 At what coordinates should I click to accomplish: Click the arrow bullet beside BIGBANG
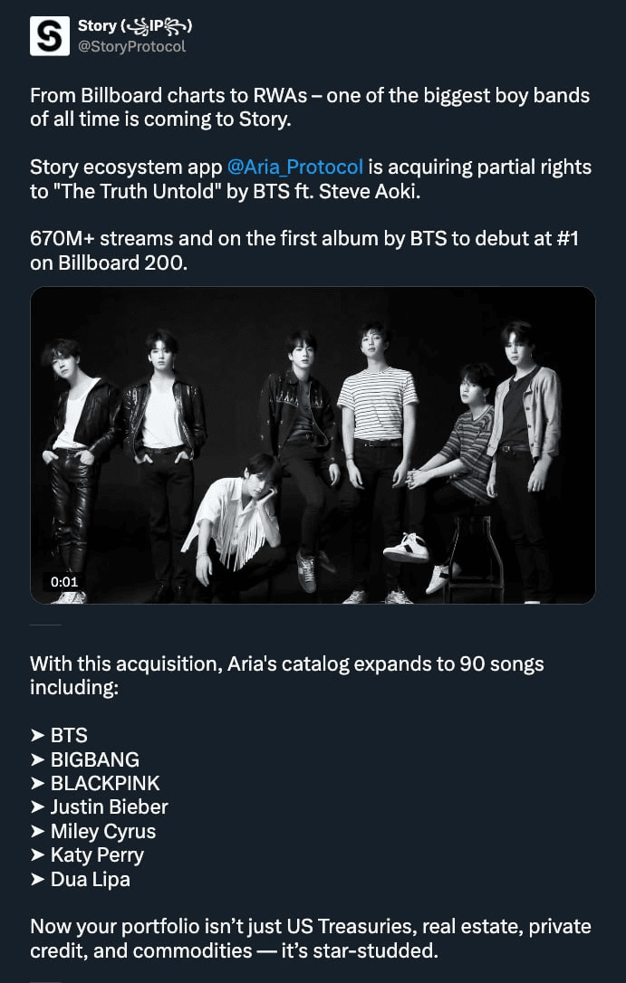[38, 759]
